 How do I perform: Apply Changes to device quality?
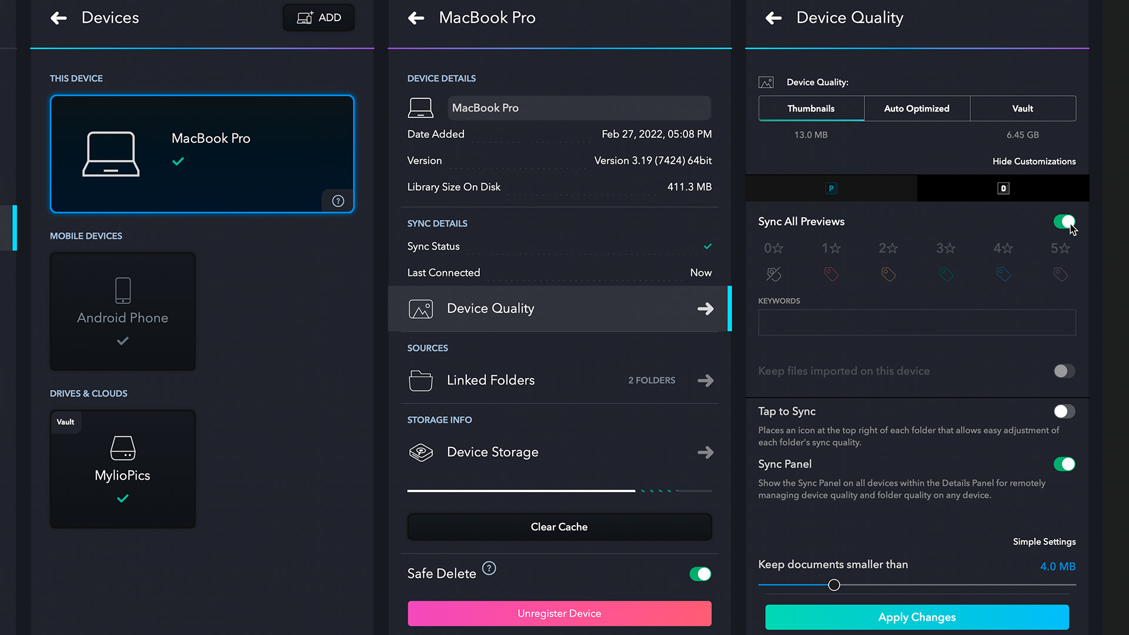click(x=917, y=617)
